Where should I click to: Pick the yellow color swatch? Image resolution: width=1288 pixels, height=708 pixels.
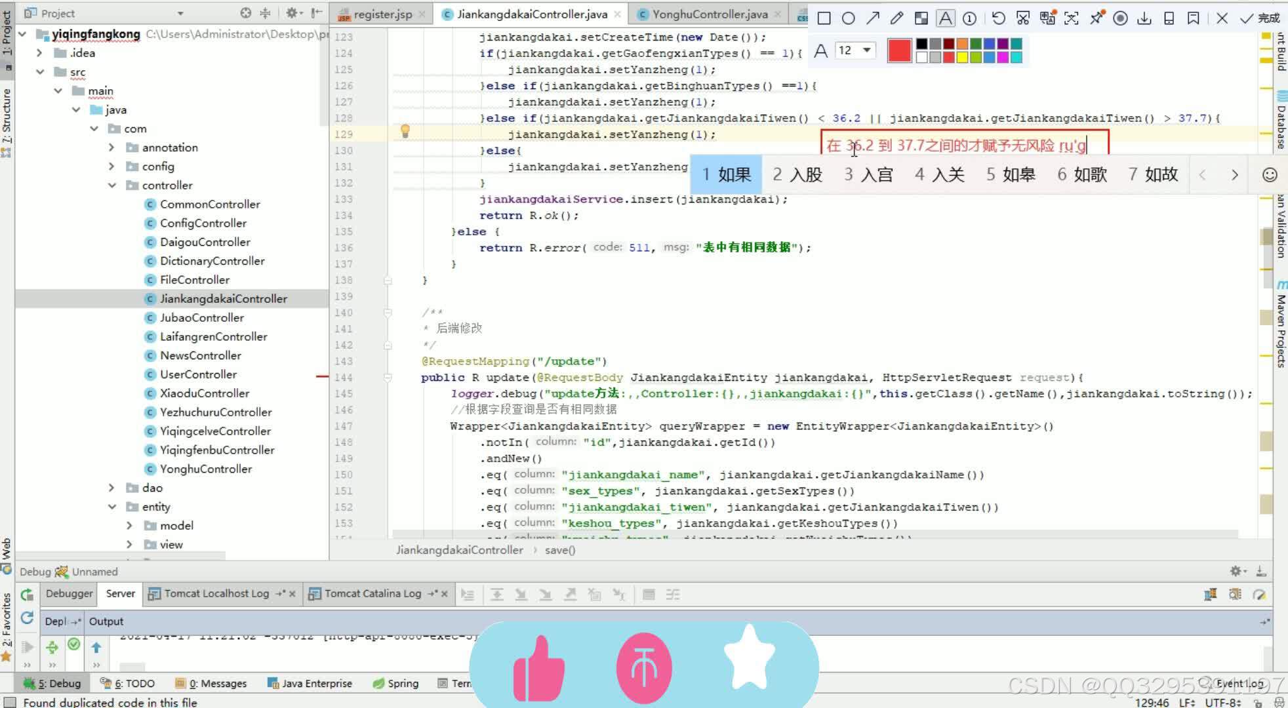(962, 58)
